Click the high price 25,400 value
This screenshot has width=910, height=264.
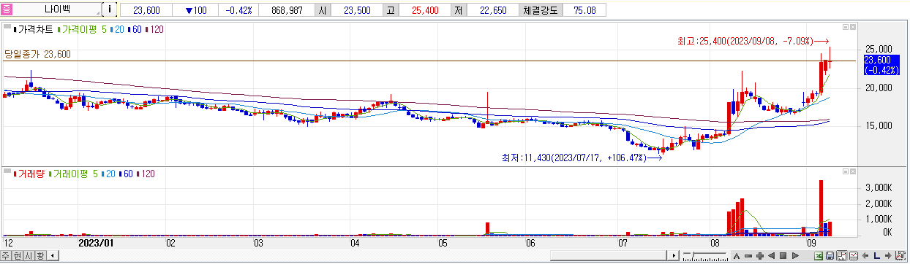(x=424, y=10)
